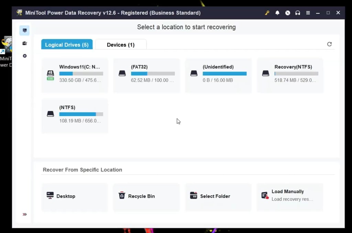Open the utilities toolbox sidebar icon
352x233 pixels.
[24, 43]
